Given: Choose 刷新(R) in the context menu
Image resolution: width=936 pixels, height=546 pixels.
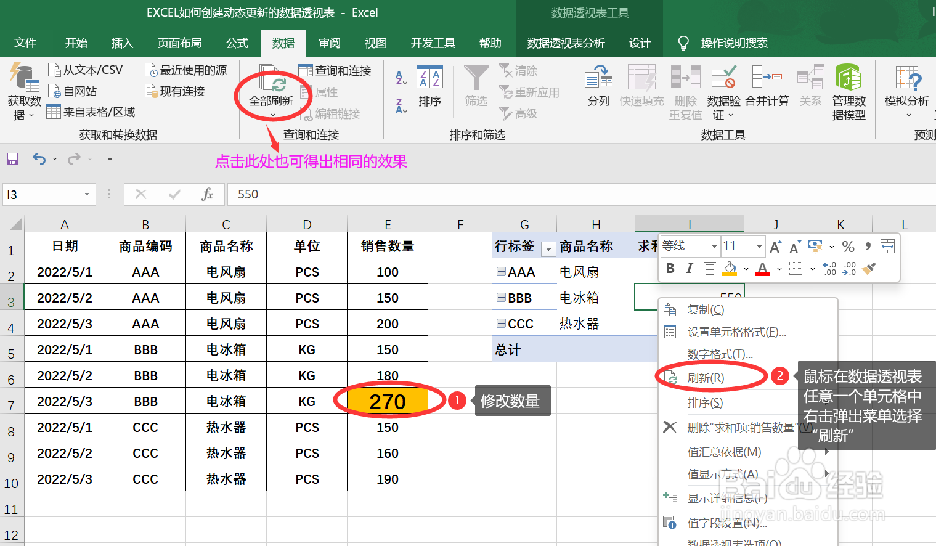Looking at the screenshot, I should [x=748, y=378].
